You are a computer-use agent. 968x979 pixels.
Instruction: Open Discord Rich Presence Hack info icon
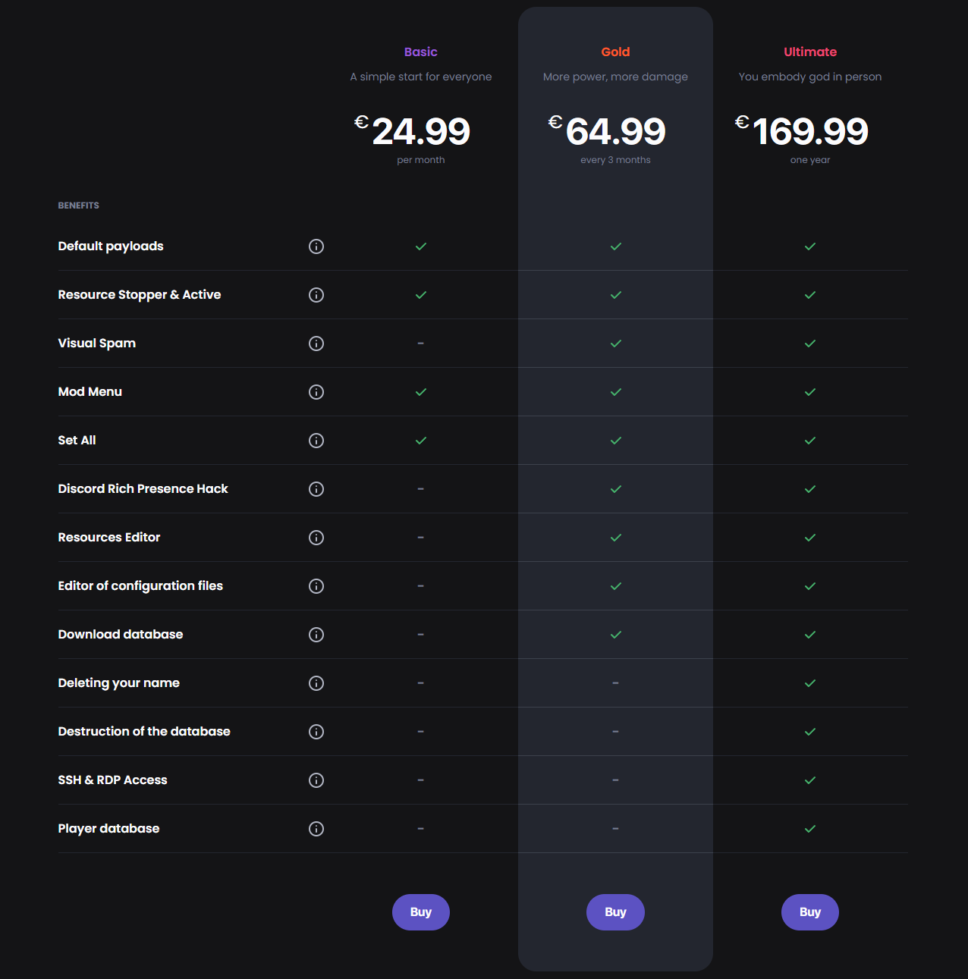pyautogui.click(x=316, y=489)
